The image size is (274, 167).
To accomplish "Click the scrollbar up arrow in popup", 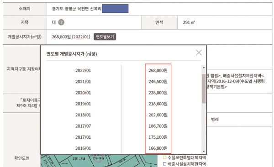I will (204, 67).
